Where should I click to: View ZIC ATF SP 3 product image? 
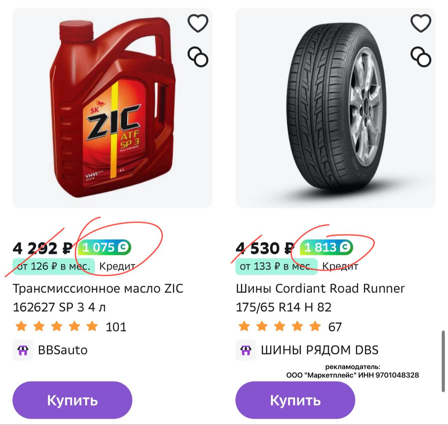tap(112, 108)
